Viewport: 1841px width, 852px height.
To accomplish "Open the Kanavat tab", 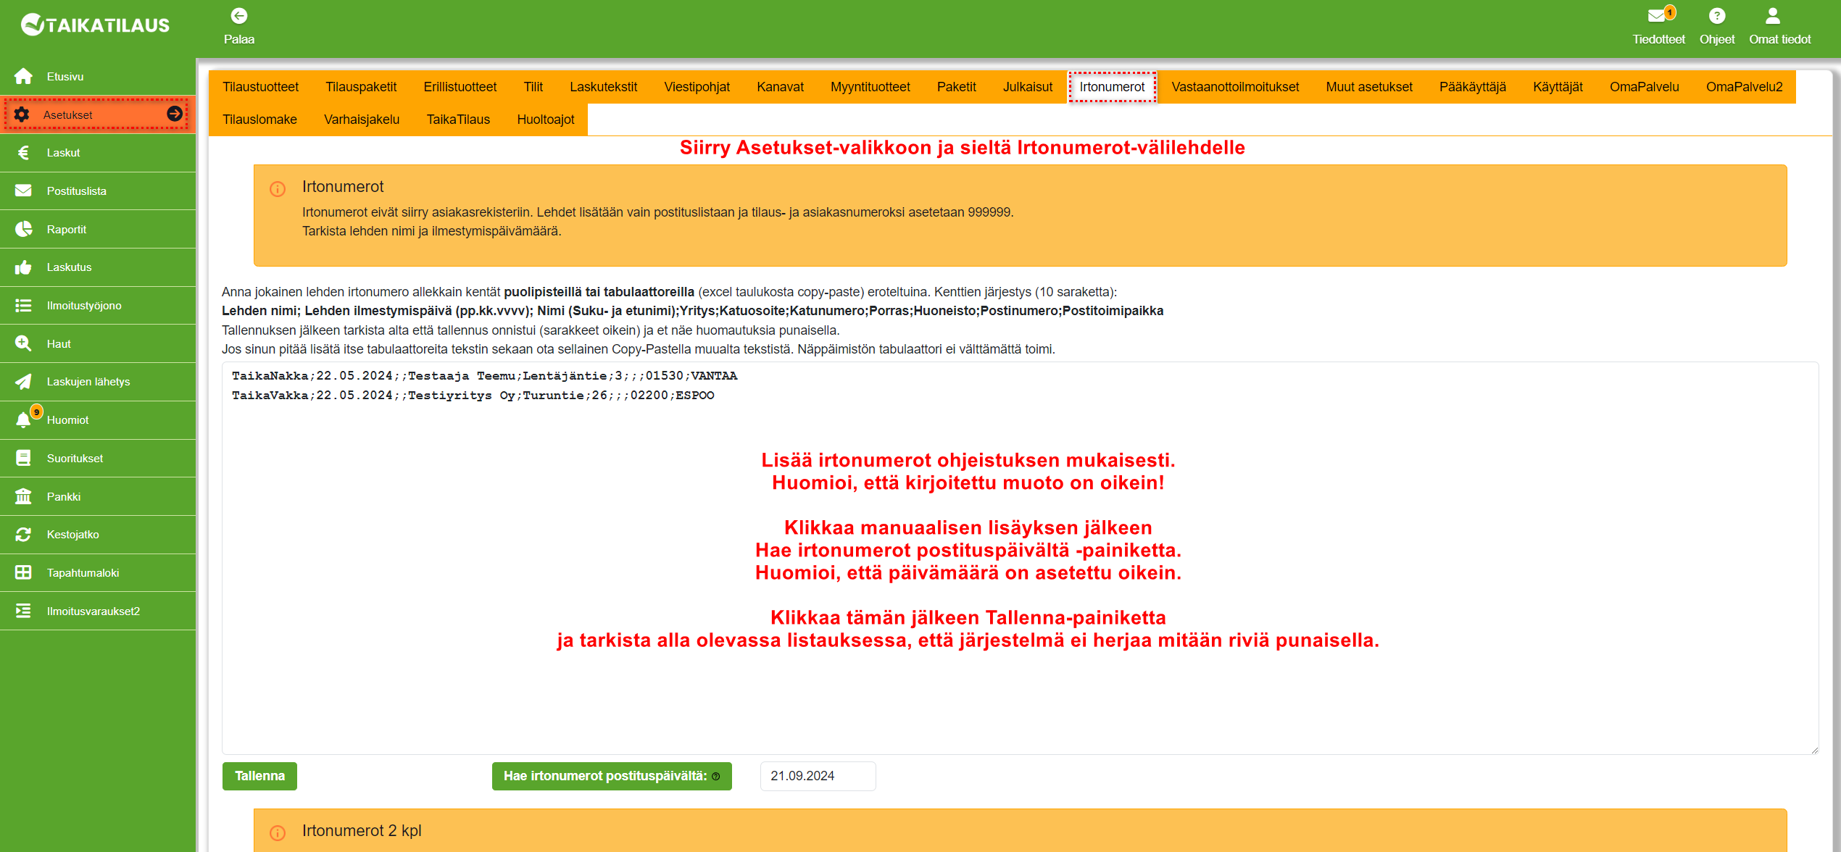I will [780, 87].
